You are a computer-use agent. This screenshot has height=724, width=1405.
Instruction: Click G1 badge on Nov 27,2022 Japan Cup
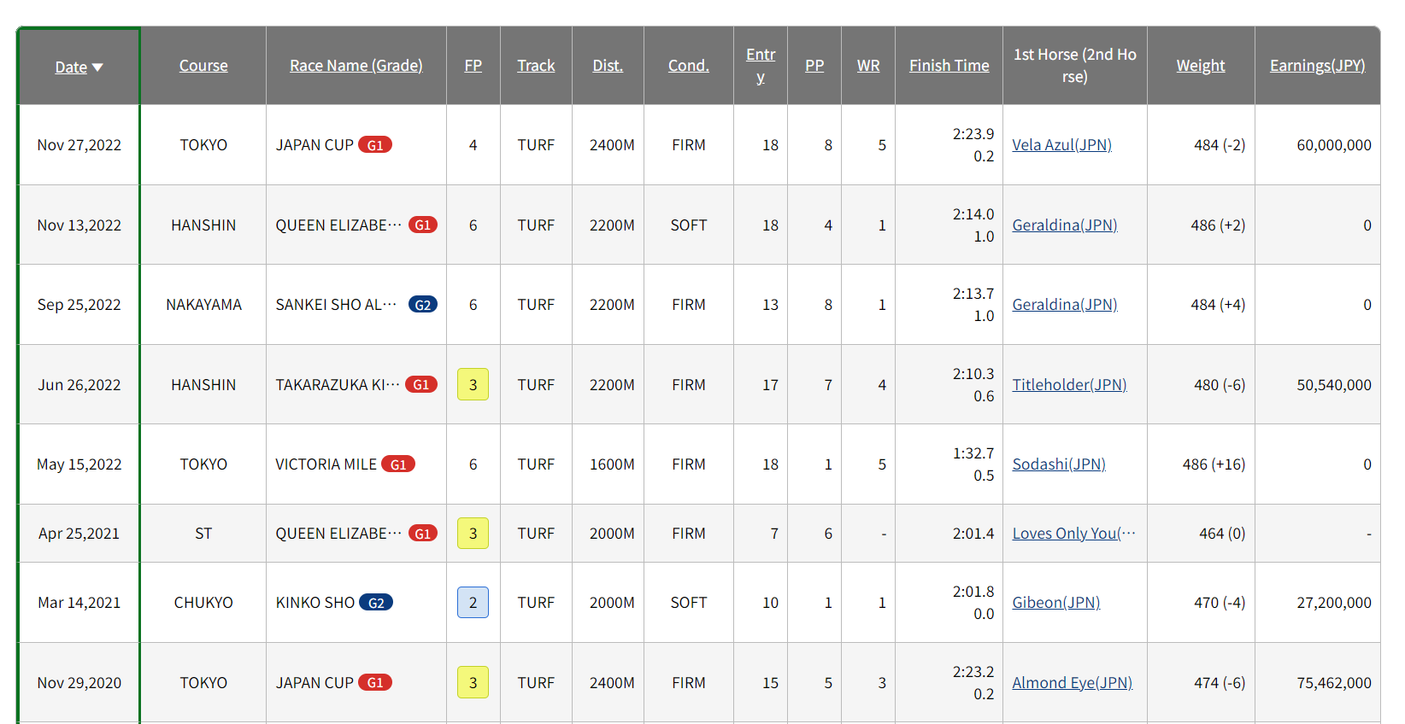[375, 145]
